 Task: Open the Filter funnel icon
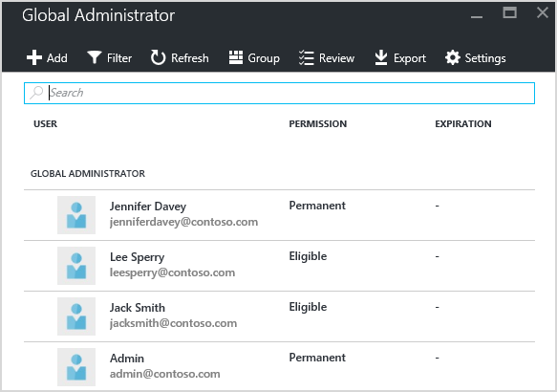coord(95,57)
